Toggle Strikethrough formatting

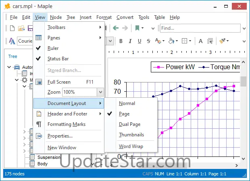pos(149,41)
